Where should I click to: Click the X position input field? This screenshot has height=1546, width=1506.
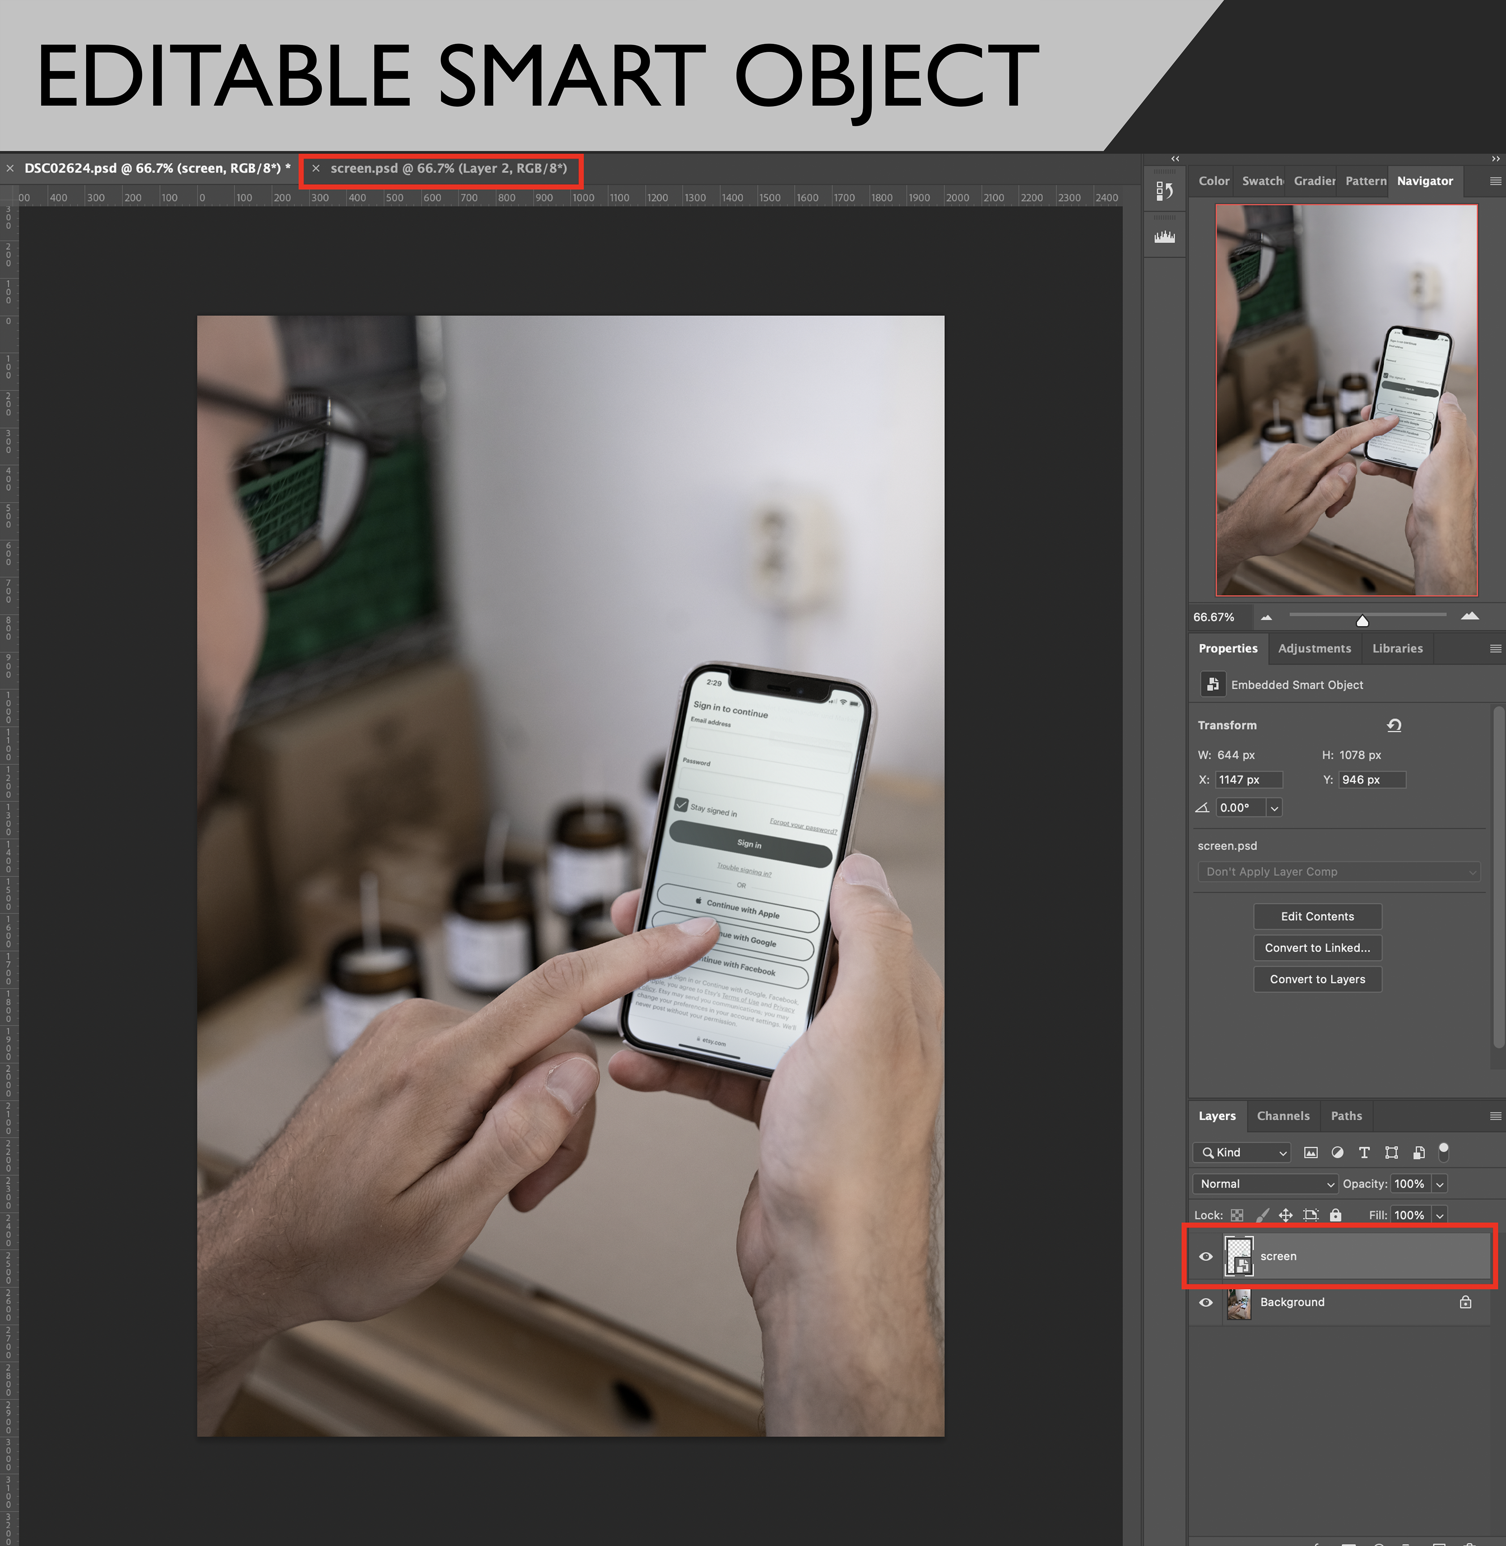(x=1248, y=780)
